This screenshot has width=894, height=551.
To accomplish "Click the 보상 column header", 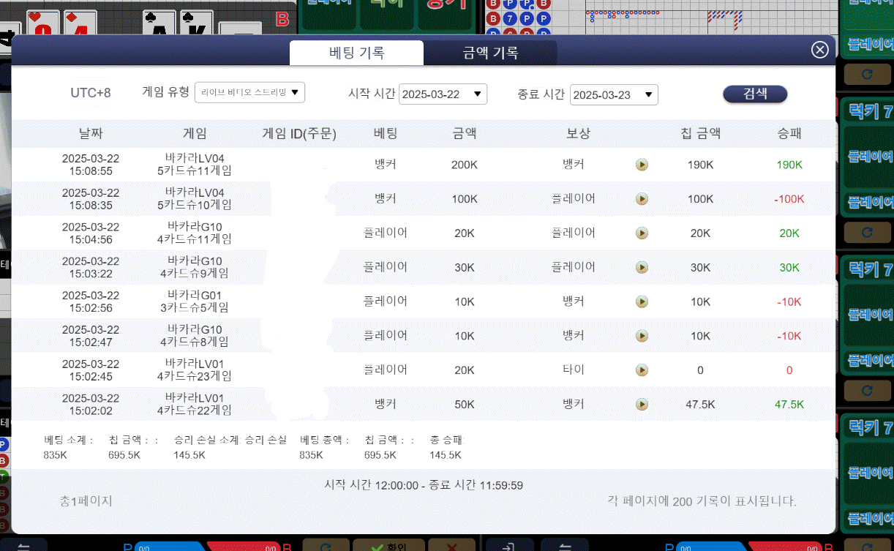I will [578, 133].
